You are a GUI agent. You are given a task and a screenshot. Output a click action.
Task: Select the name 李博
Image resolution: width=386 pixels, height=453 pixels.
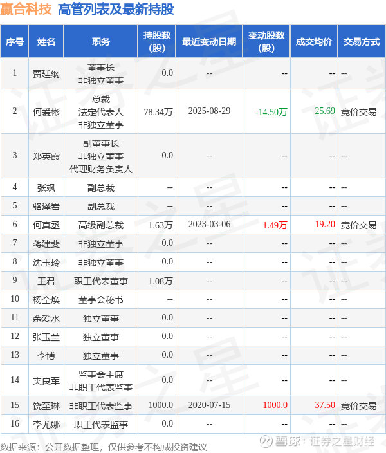coord(46,356)
